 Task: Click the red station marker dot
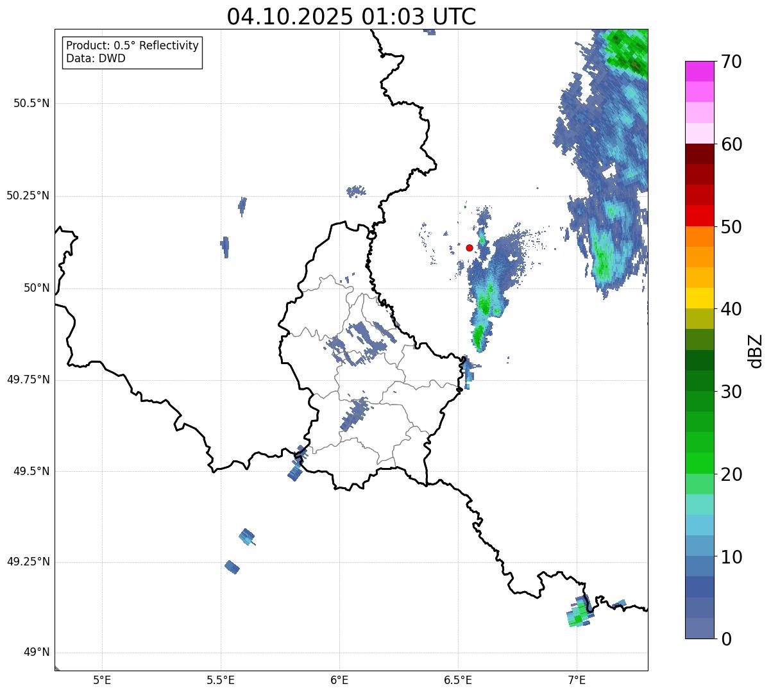pyautogui.click(x=470, y=247)
